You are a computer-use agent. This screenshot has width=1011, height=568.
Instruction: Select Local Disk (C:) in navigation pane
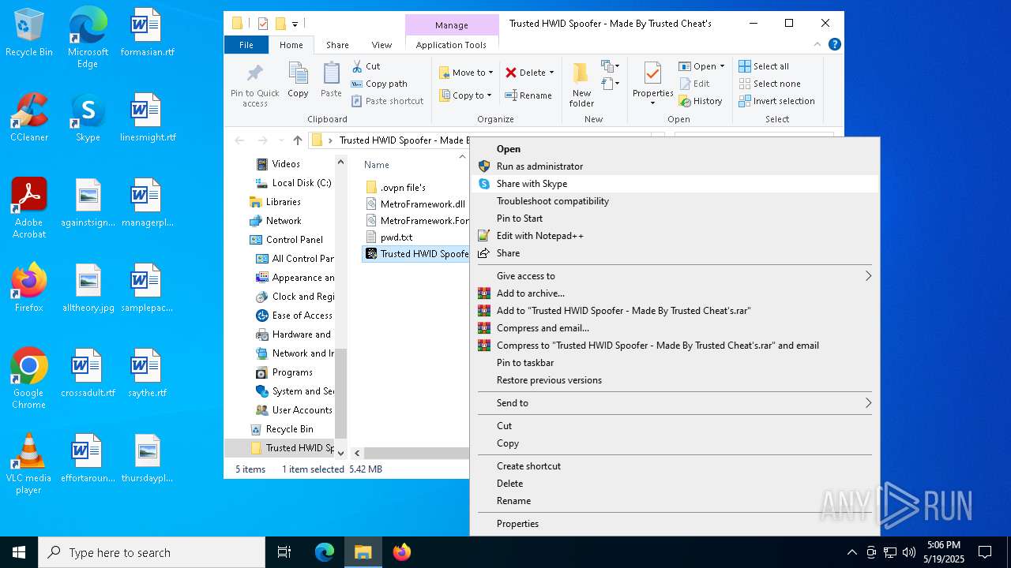pyautogui.click(x=294, y=183)
